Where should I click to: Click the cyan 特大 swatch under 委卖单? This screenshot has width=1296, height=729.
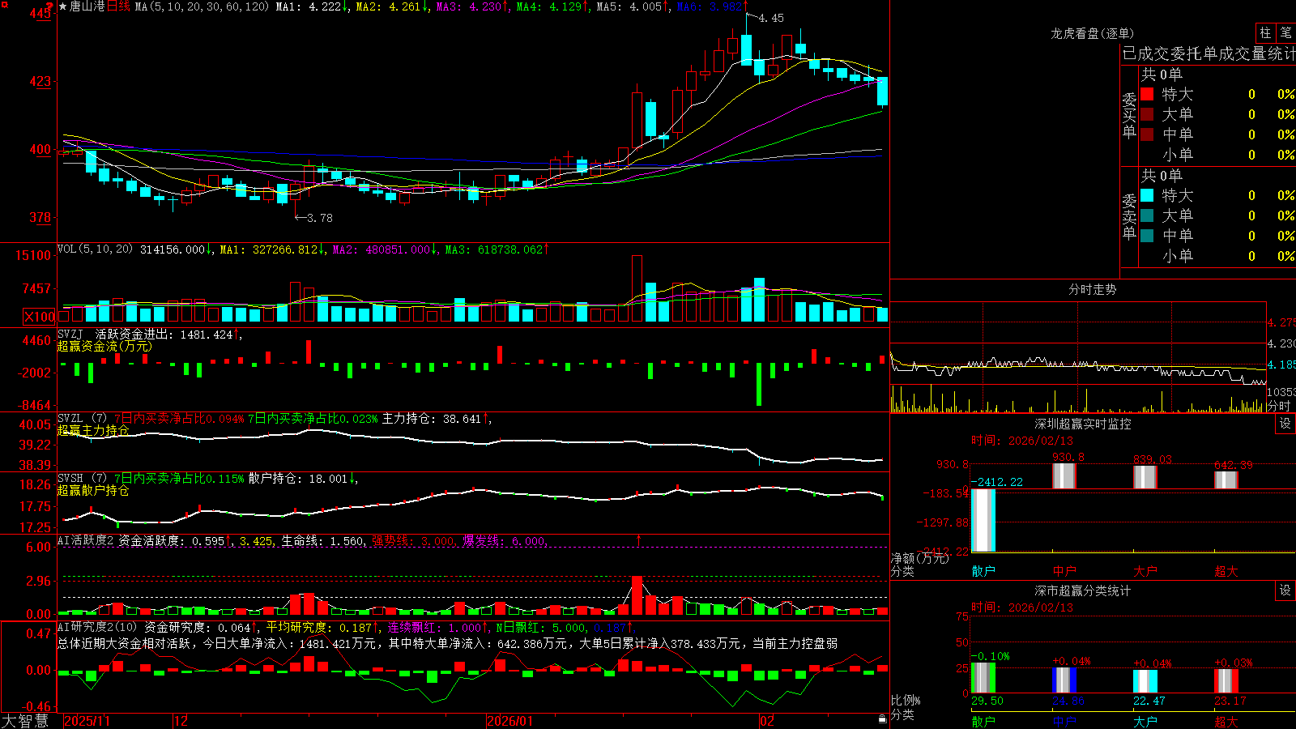point(1147,195)
